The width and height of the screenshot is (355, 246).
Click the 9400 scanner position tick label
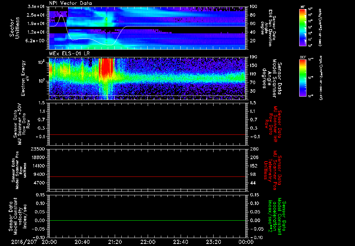click(x=40, y=174)
